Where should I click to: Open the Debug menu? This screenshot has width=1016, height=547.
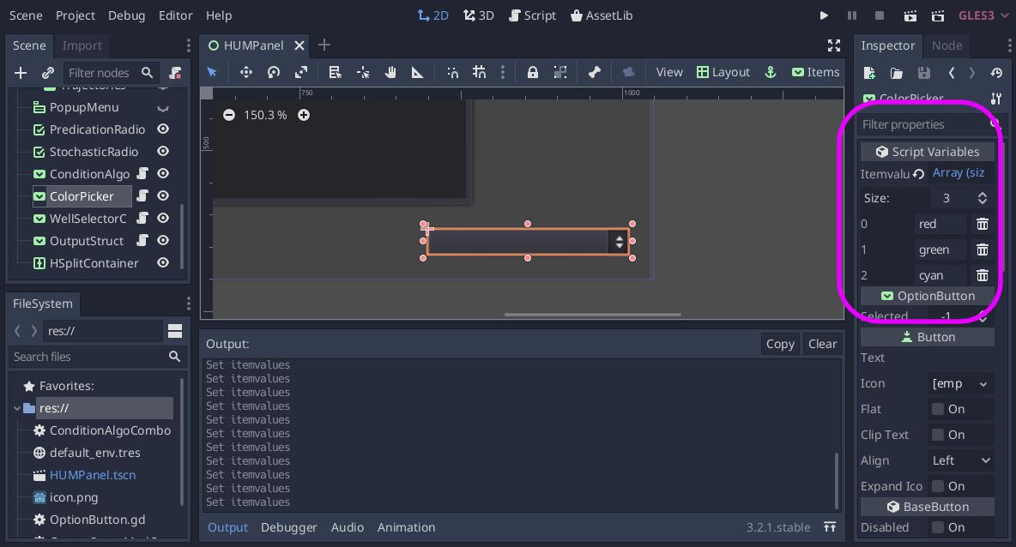(126, 15)
